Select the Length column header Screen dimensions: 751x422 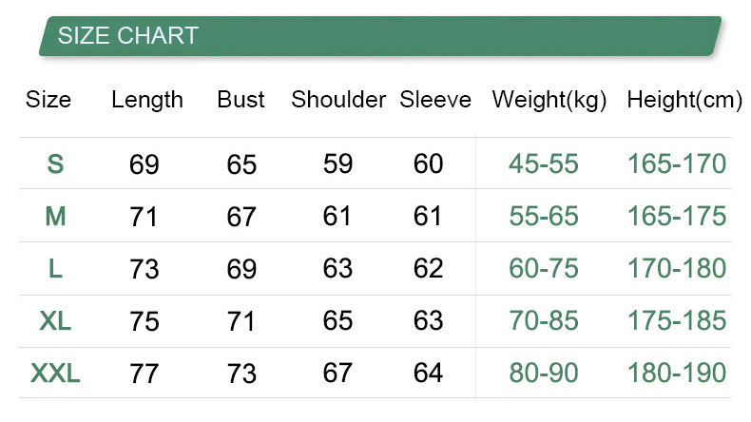pos(147,100)
